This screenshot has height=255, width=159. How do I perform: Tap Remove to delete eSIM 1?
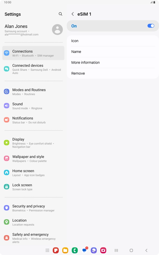(113, 73)
